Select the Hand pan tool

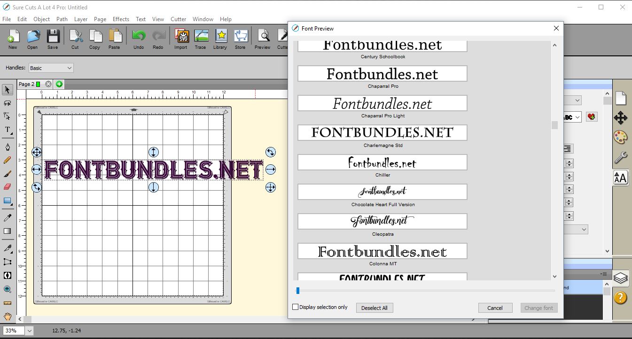8,316
